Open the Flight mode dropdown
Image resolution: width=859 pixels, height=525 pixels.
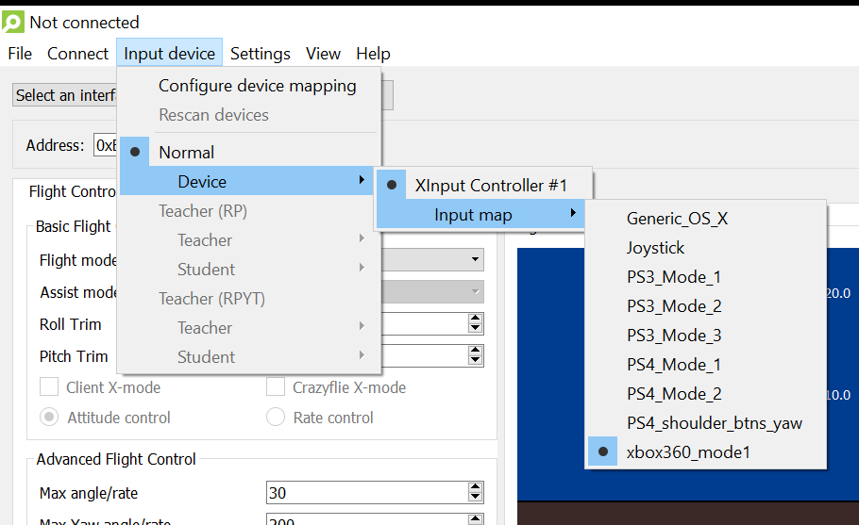[x=473, y=260]
